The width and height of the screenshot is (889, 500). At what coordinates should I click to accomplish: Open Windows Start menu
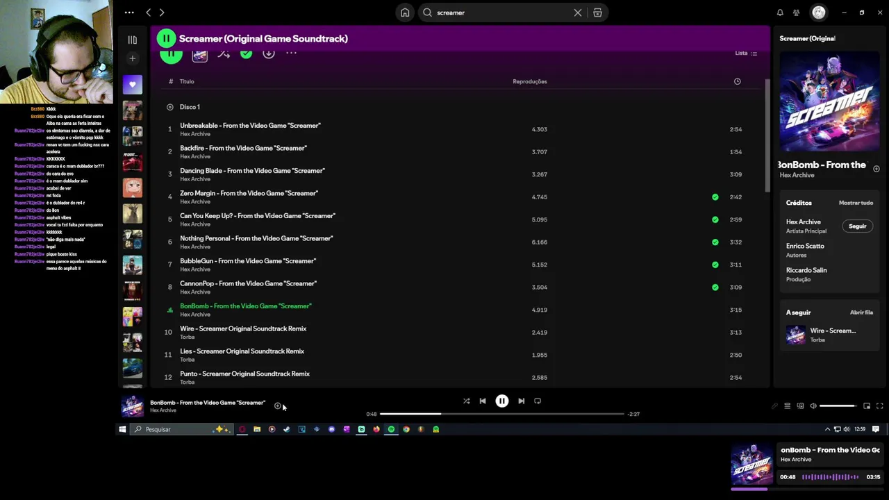coord(122,429)
